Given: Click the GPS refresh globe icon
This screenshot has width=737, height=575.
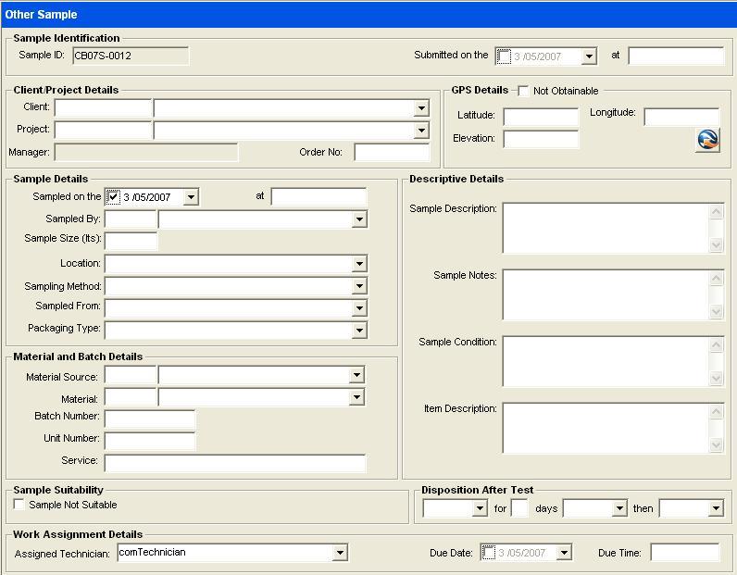Looking at the screenshot, I should pos(707,140).
